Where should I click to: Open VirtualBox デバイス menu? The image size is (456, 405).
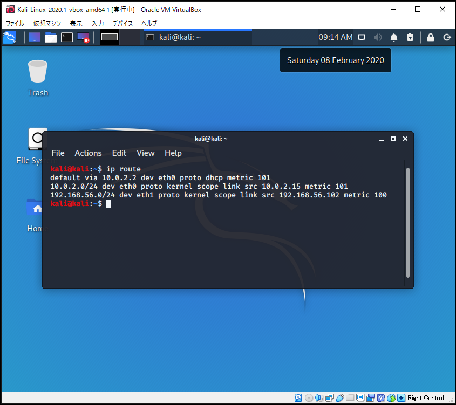[x=122, y=23]
